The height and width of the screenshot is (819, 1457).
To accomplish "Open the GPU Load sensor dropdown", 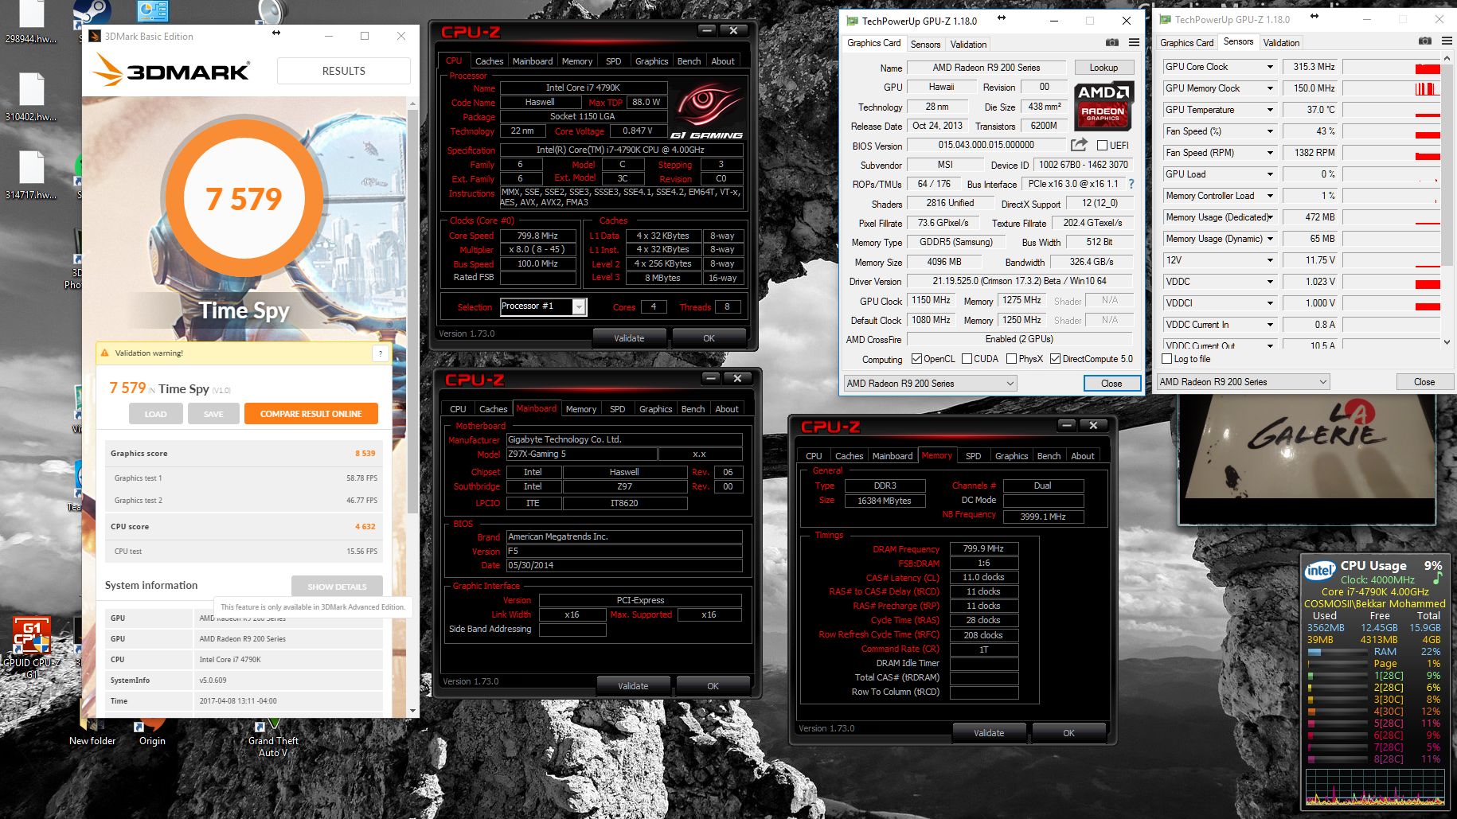I will (x=1270, y=174).
